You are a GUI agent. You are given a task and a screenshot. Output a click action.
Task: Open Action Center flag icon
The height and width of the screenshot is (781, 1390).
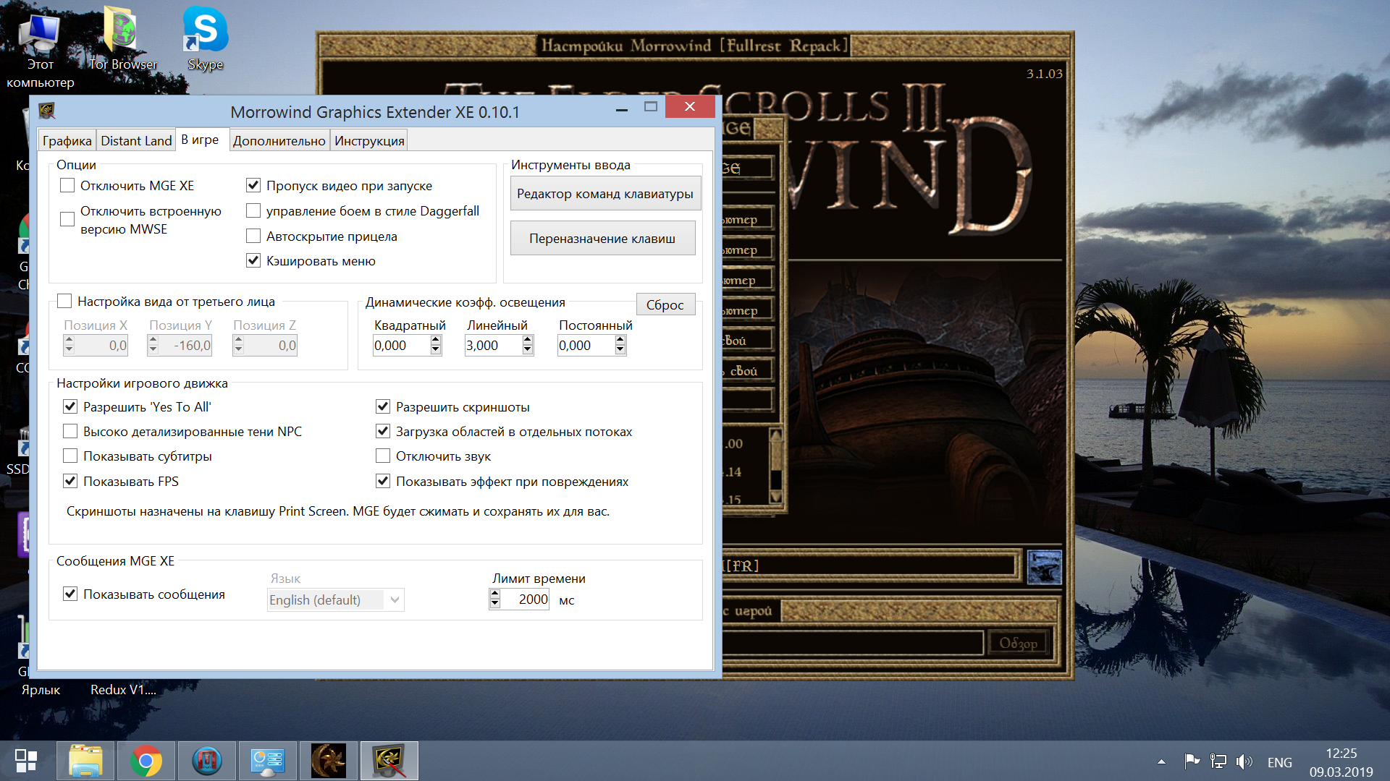(x=1192, y=761)
